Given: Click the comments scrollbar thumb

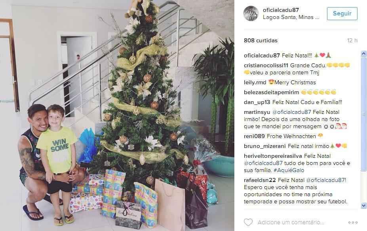Looking at the screenshot, I should pos(363,113).
